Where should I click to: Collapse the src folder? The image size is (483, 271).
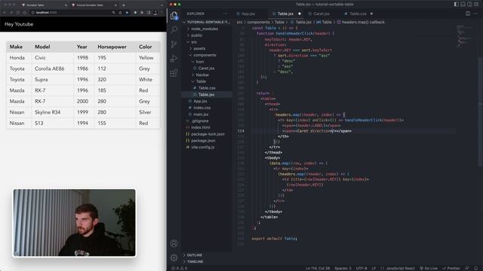(x=194, y=42)
